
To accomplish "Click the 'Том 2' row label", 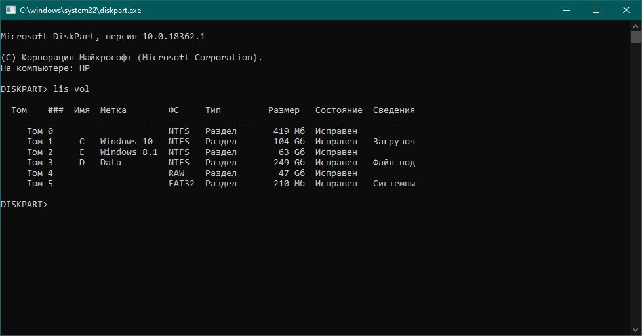I will click(40, 152).
